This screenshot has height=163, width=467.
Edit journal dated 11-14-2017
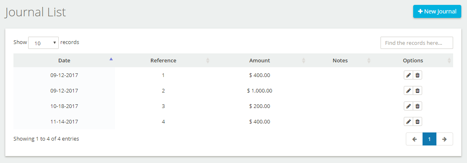(x=408, y=122)
